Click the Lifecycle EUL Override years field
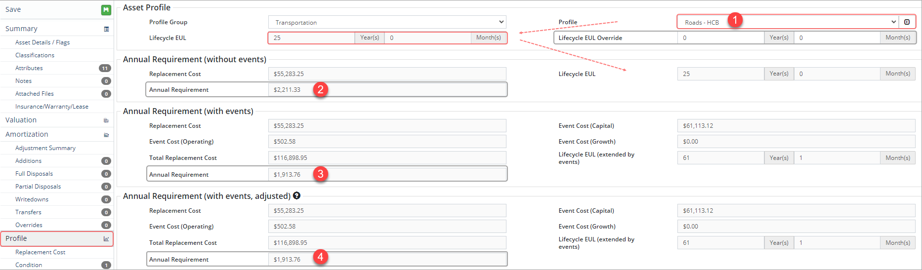This screenshot has width=922, height=270. pos(721,38)
